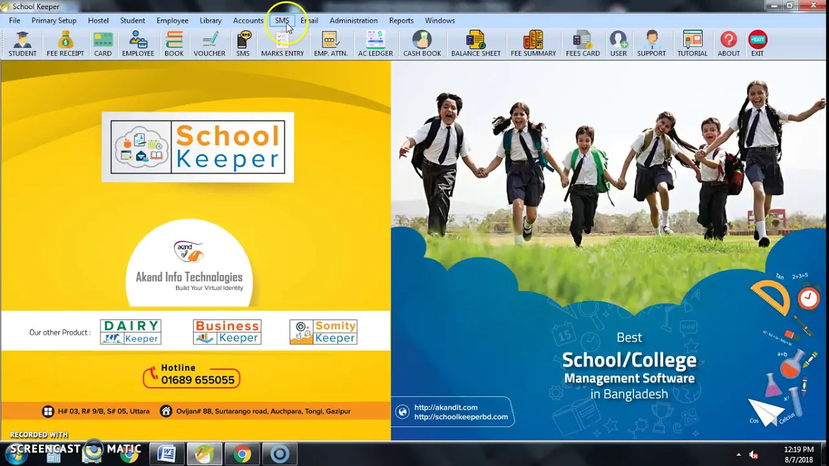
Task: Click the School Keeper taskbar icon
Action: click(205, 454)
